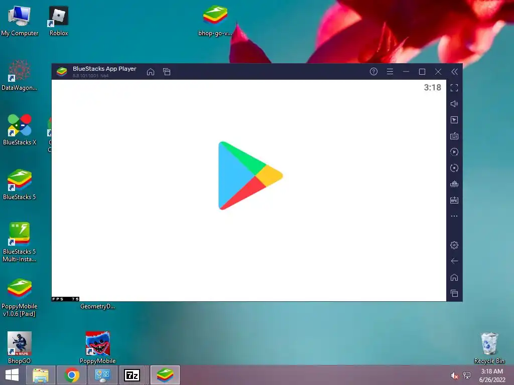This screenshot has width=514, height=385.
Task: Maximize the BlueStacks App Player window
Action: 422,72
